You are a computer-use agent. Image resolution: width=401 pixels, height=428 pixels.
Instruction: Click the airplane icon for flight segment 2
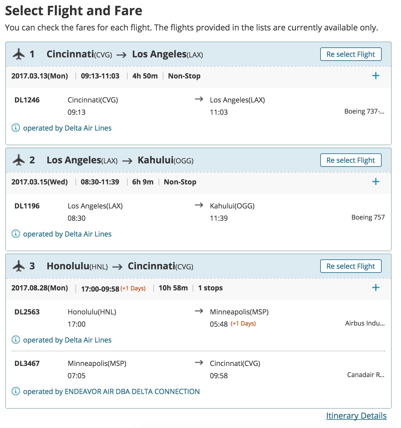(19, 160)
